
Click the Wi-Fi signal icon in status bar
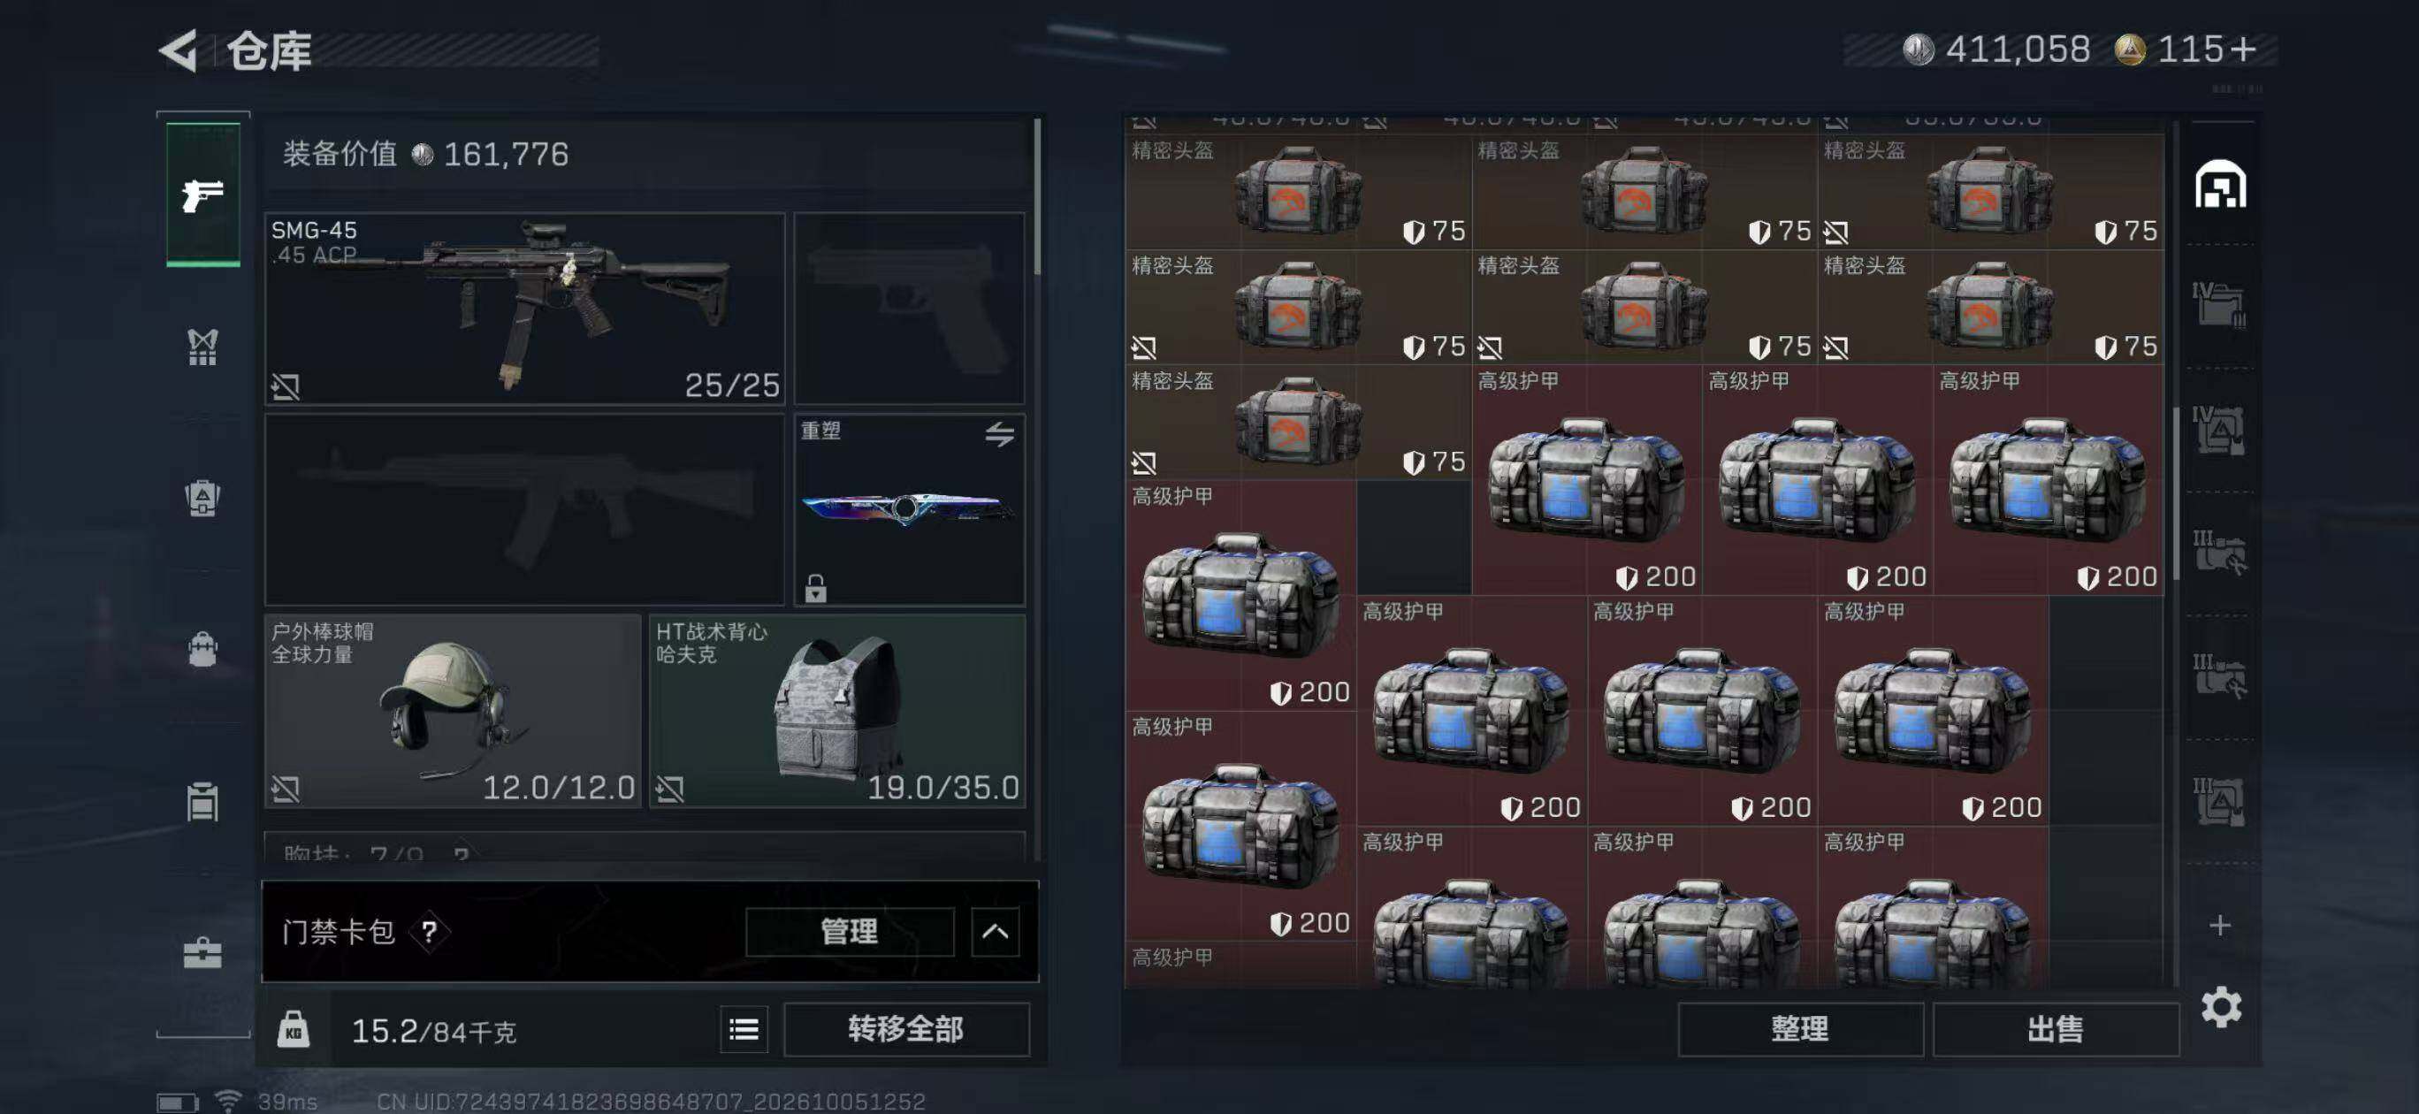tap(228, 1101)
